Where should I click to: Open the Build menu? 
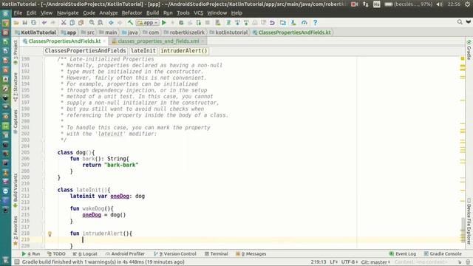pyautogui.click(x=152, y=13)
